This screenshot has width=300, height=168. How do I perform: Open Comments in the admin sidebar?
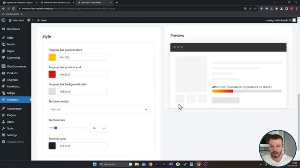tap(14, 58)
